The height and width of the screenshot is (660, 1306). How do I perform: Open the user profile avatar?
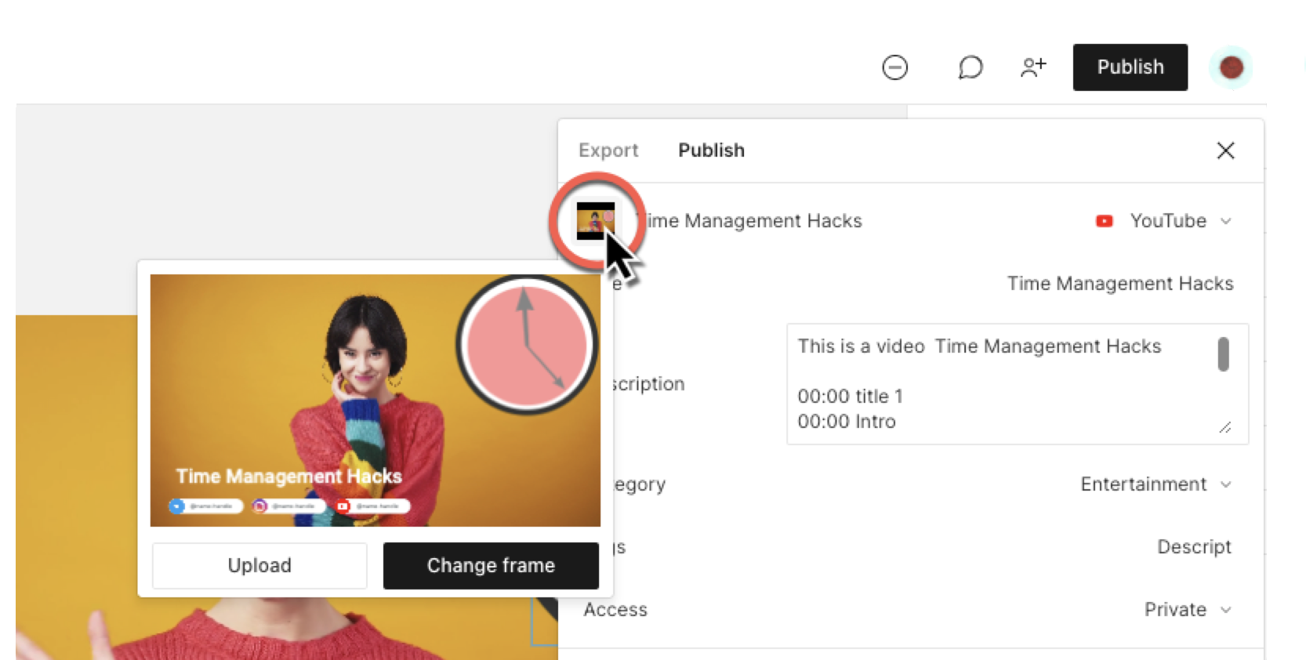(x=1231, y=67)
